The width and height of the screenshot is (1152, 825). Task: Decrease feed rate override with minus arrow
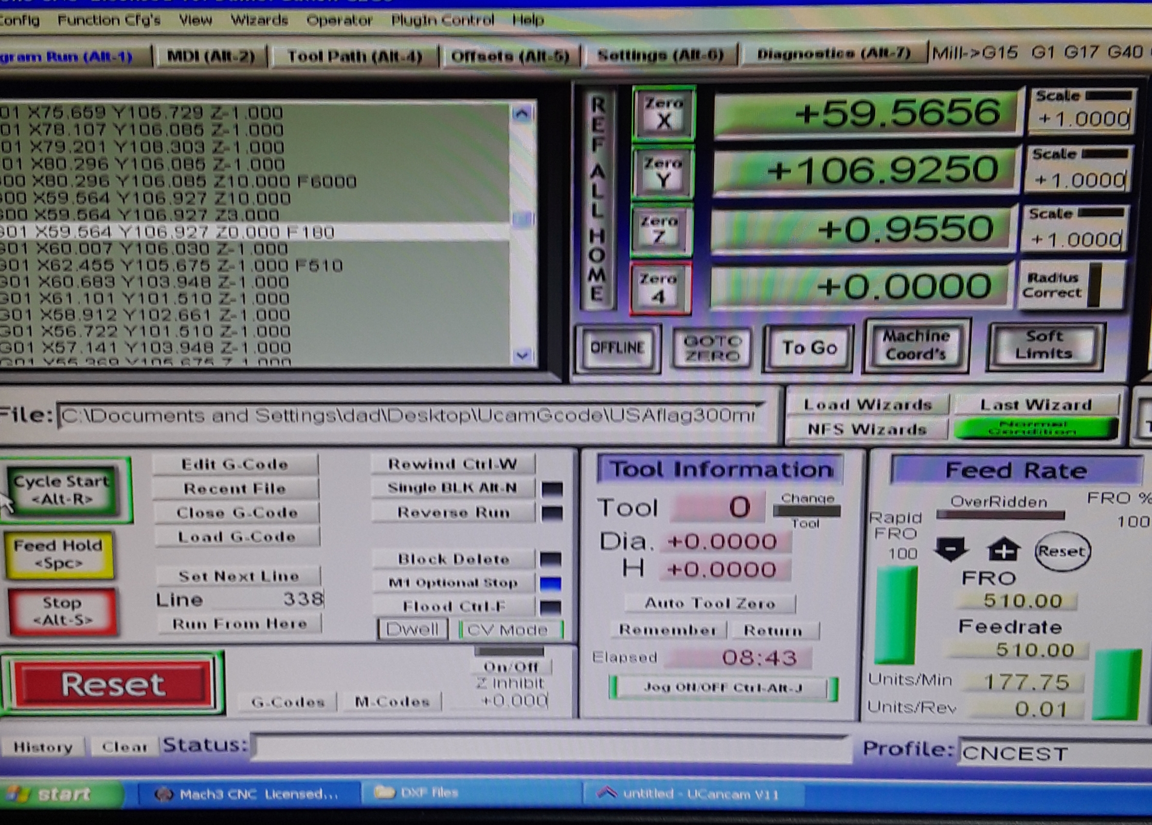click(x=951, y=550)
